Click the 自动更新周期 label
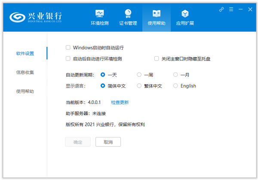The width and height of the screenshot is (258, 180). pyautogui.click(x=80, y=75)
